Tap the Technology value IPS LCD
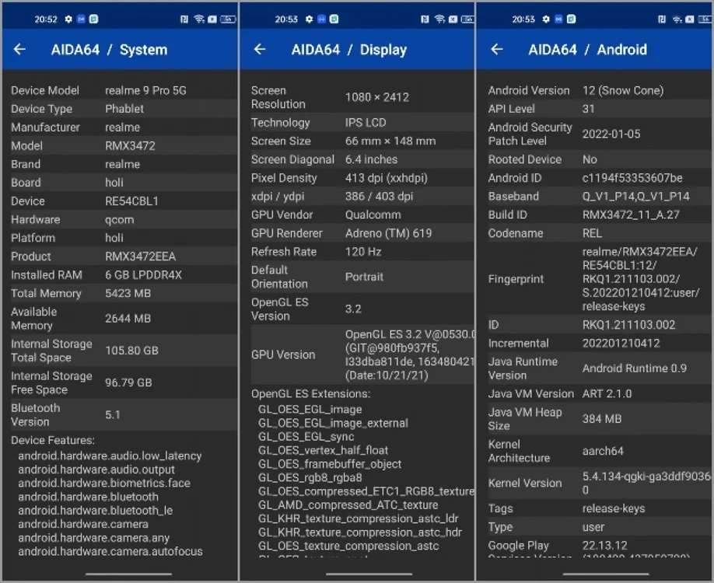This screenshot has height=583, width=714. [x=366, y=122]
